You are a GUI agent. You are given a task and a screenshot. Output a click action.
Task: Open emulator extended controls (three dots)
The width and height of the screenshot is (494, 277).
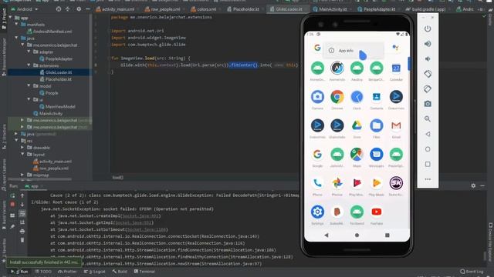click(x=428, y=179)
